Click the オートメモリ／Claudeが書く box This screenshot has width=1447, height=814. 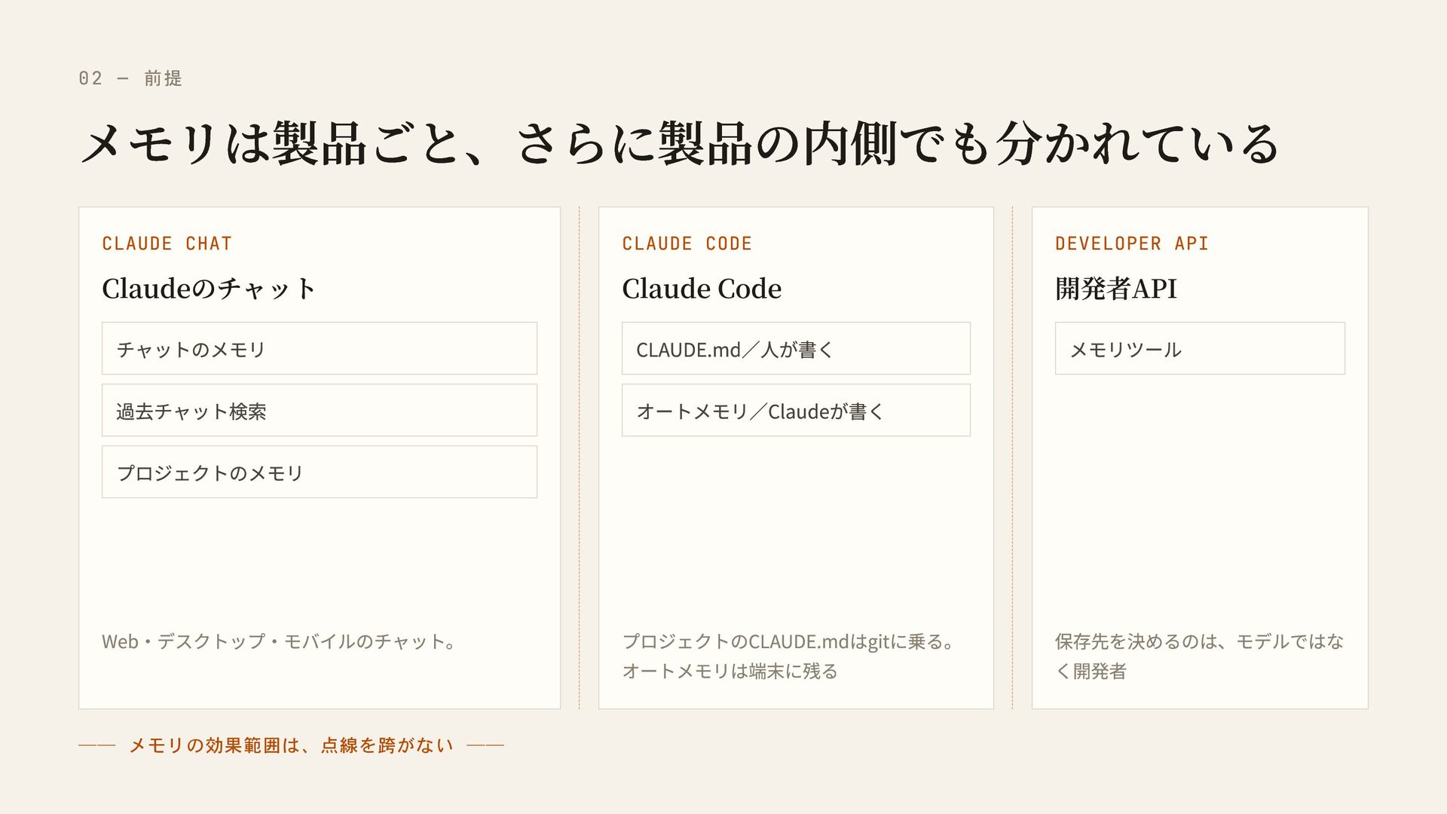(x=796, y=410)
